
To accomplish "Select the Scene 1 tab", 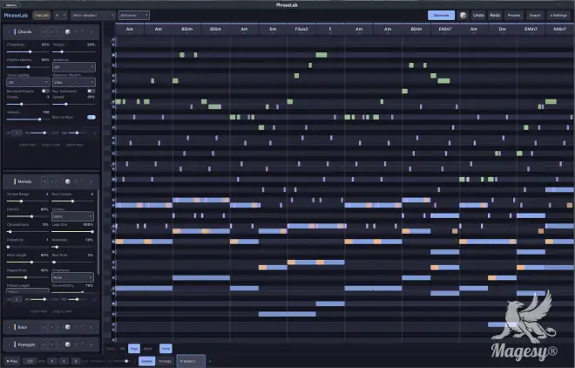I will 191,361.
